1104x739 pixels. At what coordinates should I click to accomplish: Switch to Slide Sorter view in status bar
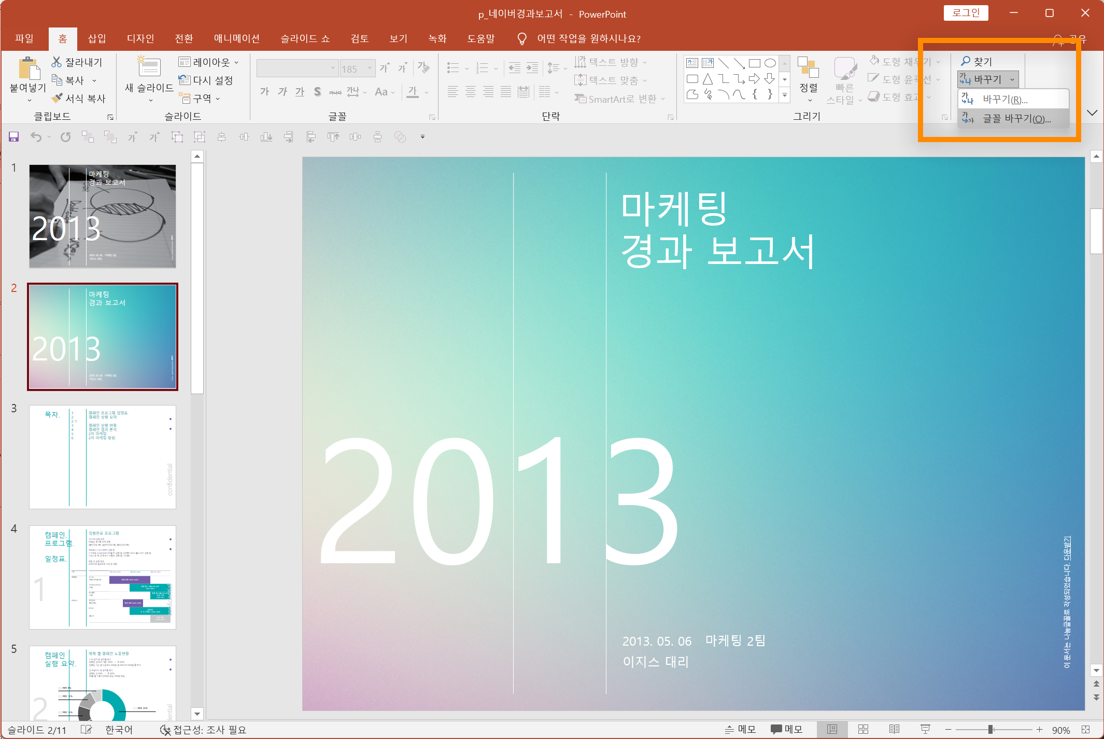tap(863, 729)
